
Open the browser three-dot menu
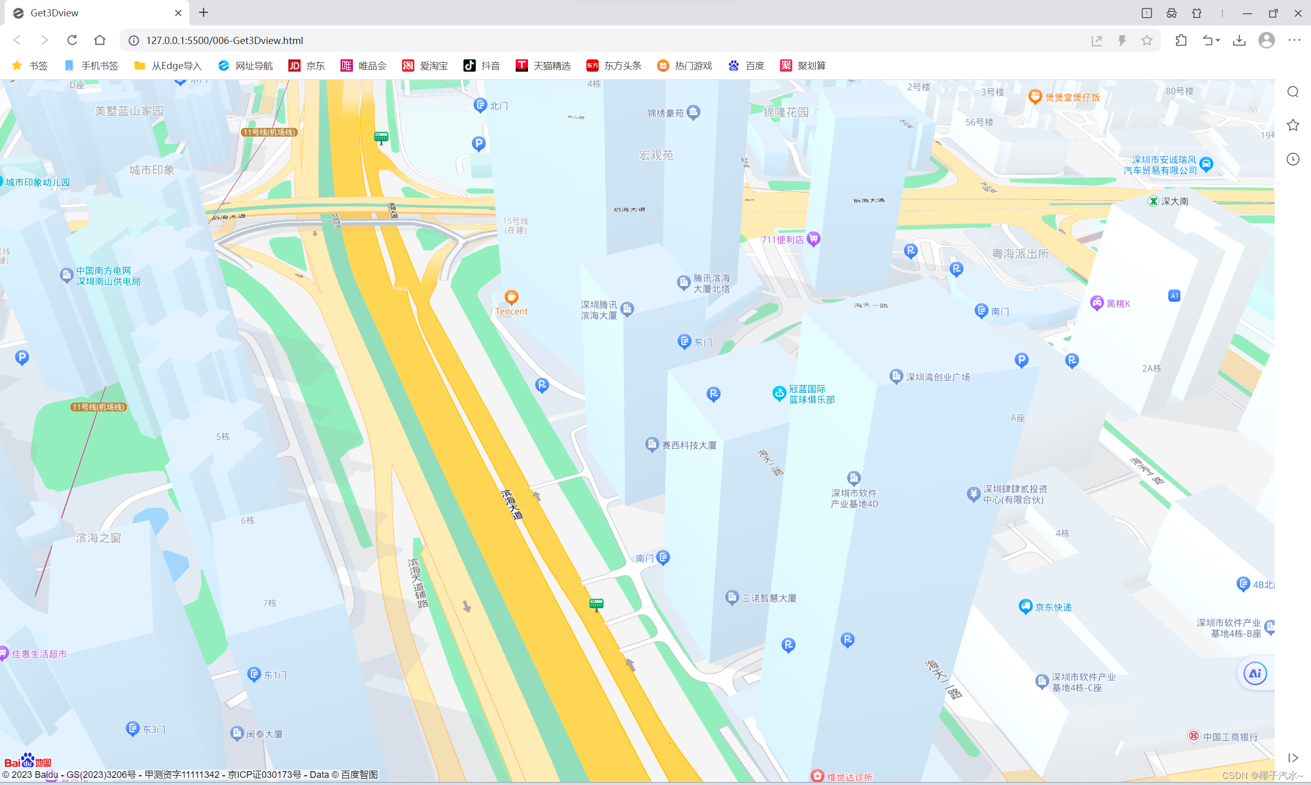point(1294,40)
